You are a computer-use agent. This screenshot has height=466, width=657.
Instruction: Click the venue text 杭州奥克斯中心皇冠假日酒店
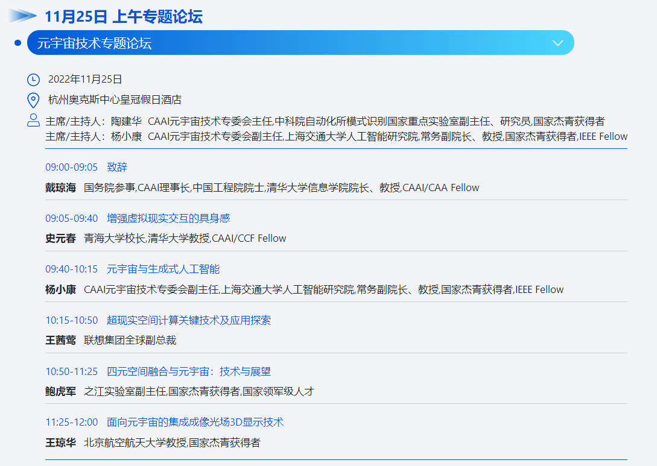point(115,100)
